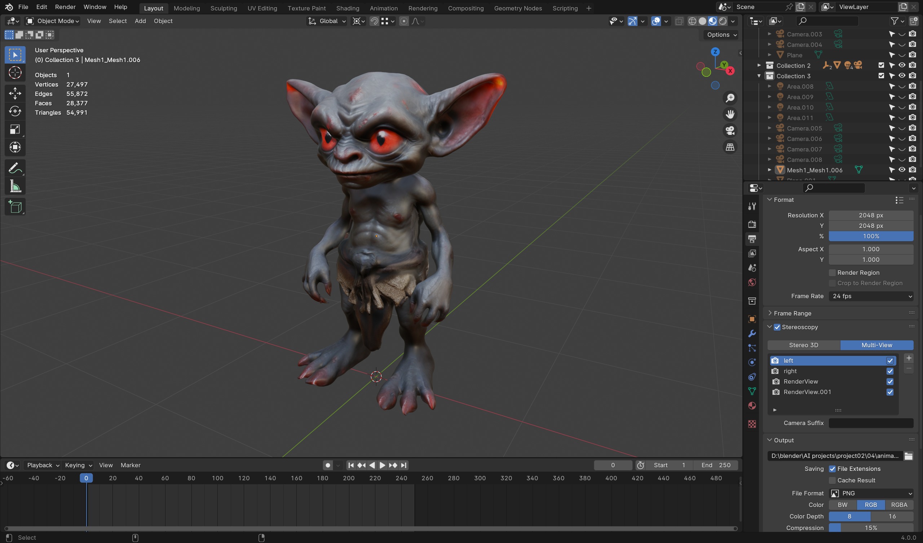Uncheck the RenderView.001 view checkbox
923x543 pixels.
tap(890, 392)
